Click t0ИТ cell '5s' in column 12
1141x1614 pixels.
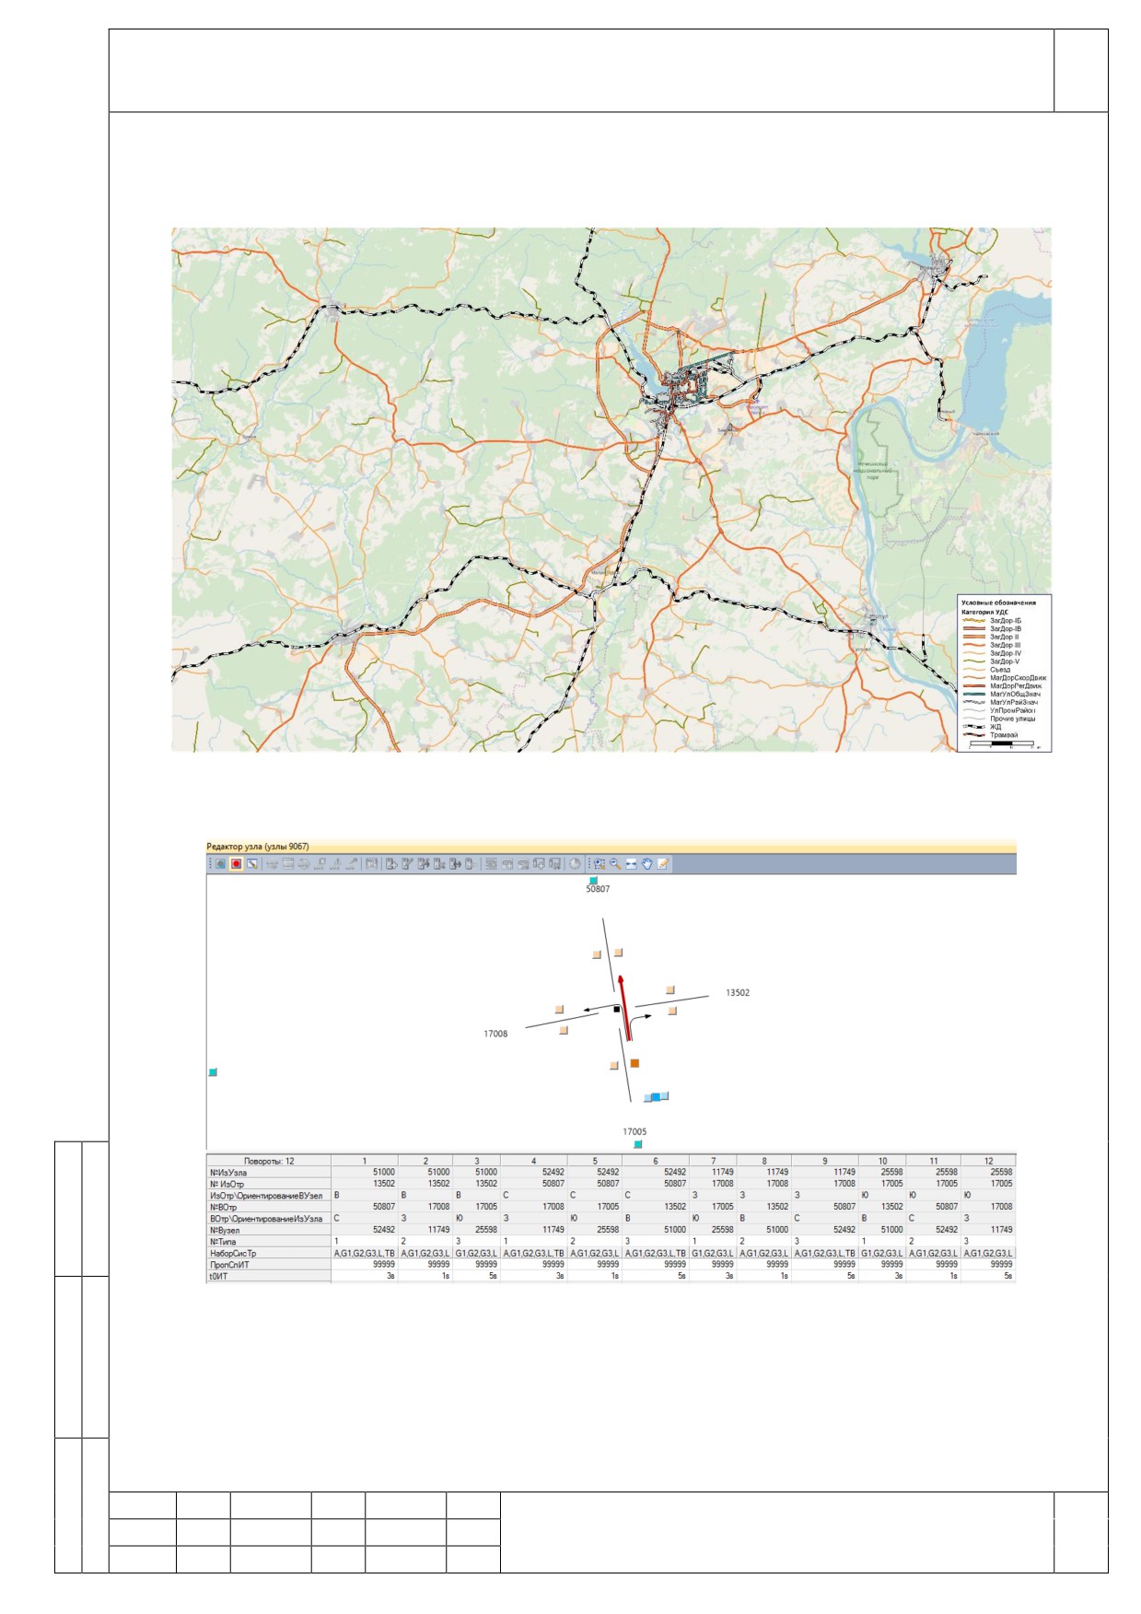click(989, 1276)
